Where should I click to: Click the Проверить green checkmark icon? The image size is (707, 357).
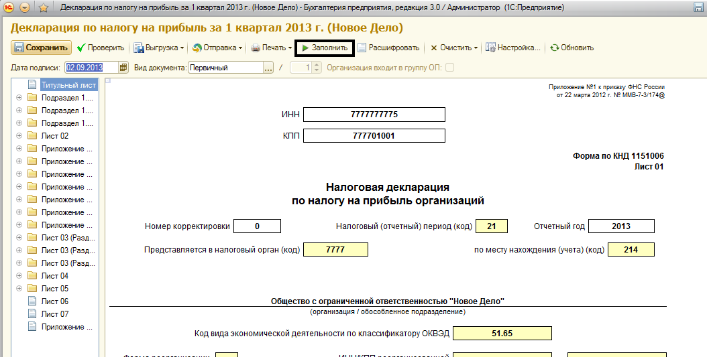[81, 48]
